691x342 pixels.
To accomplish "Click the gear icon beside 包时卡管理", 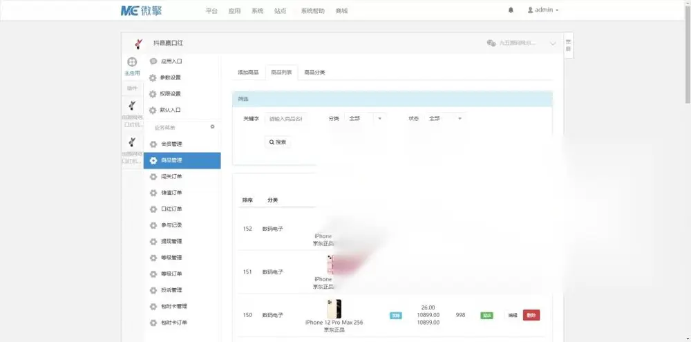I will point(153,307).
